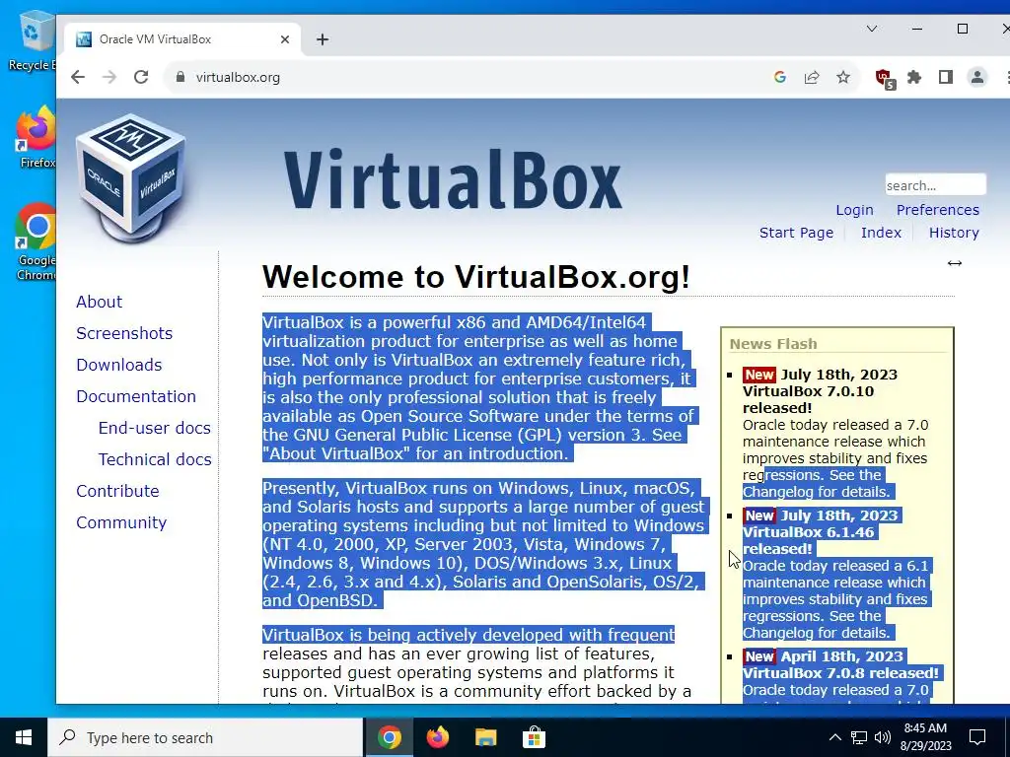This screenshot has width=1010, height=757.
Task: Click "VirtualBox 7.0.10 released!" headline
Action: point(809,399)
